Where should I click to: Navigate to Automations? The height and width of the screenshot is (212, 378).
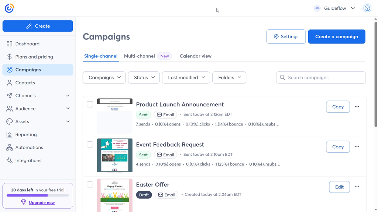(x=29, y=148)
